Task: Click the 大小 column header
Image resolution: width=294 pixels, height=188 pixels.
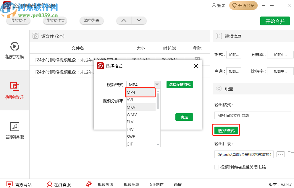Action: tap(140, 48)
